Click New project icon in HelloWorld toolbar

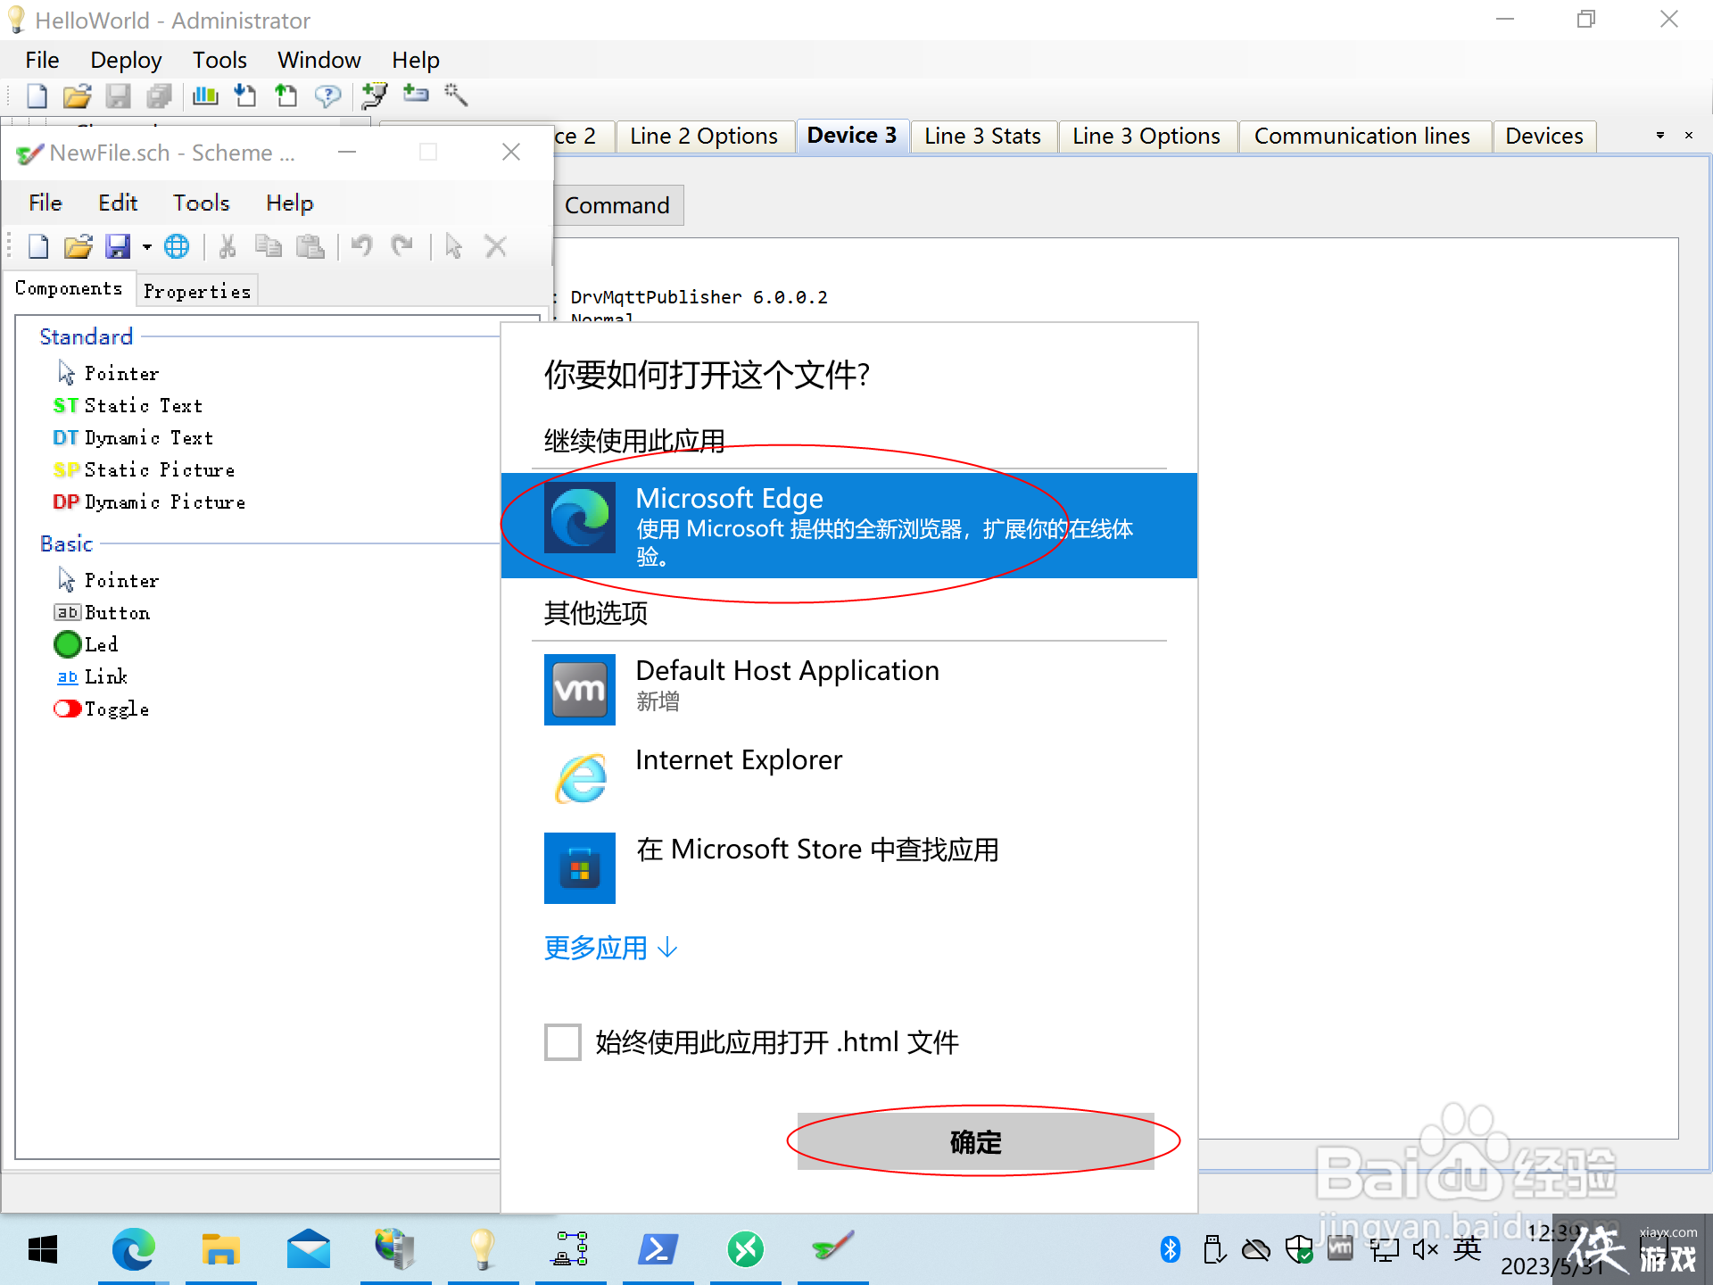coord(37,95)
